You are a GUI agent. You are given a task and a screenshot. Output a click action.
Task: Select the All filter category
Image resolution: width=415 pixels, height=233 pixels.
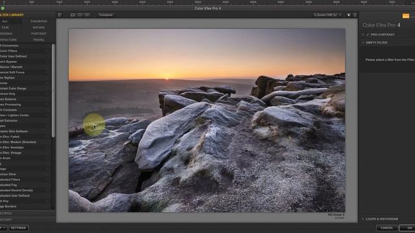point(5,21)
